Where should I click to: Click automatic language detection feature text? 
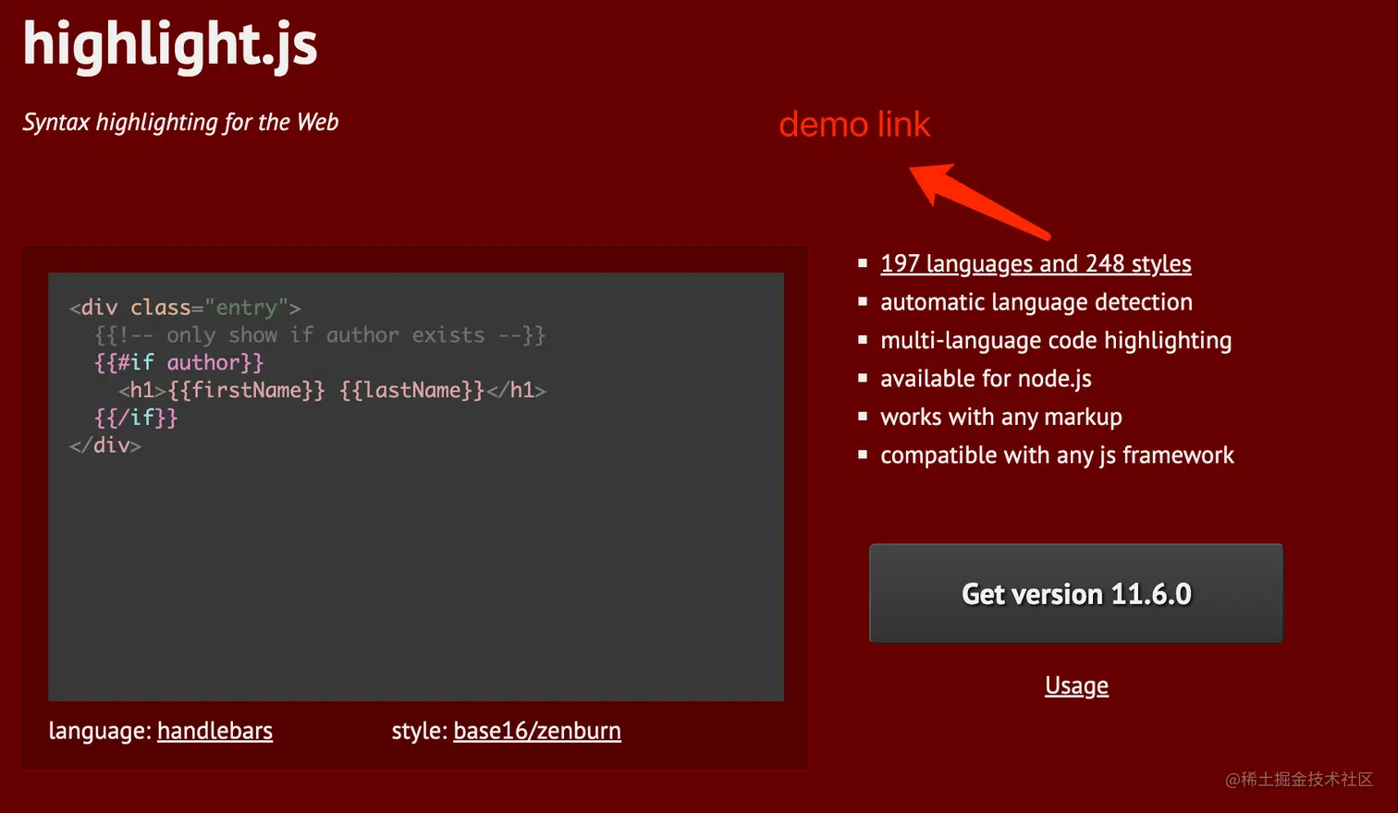point(1036,302)
